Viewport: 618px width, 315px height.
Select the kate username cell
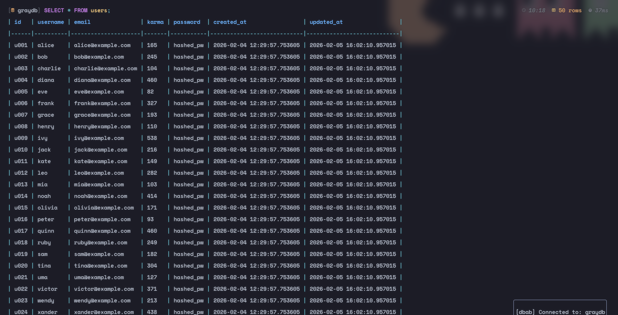[44, 161]
